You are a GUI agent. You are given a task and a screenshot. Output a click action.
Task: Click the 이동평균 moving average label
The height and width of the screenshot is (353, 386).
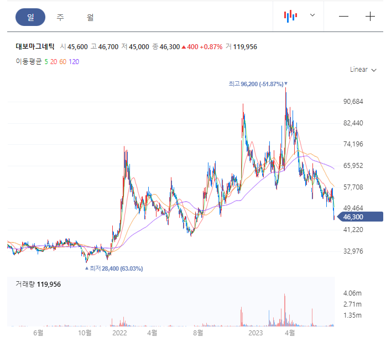(x=29, y=61)
